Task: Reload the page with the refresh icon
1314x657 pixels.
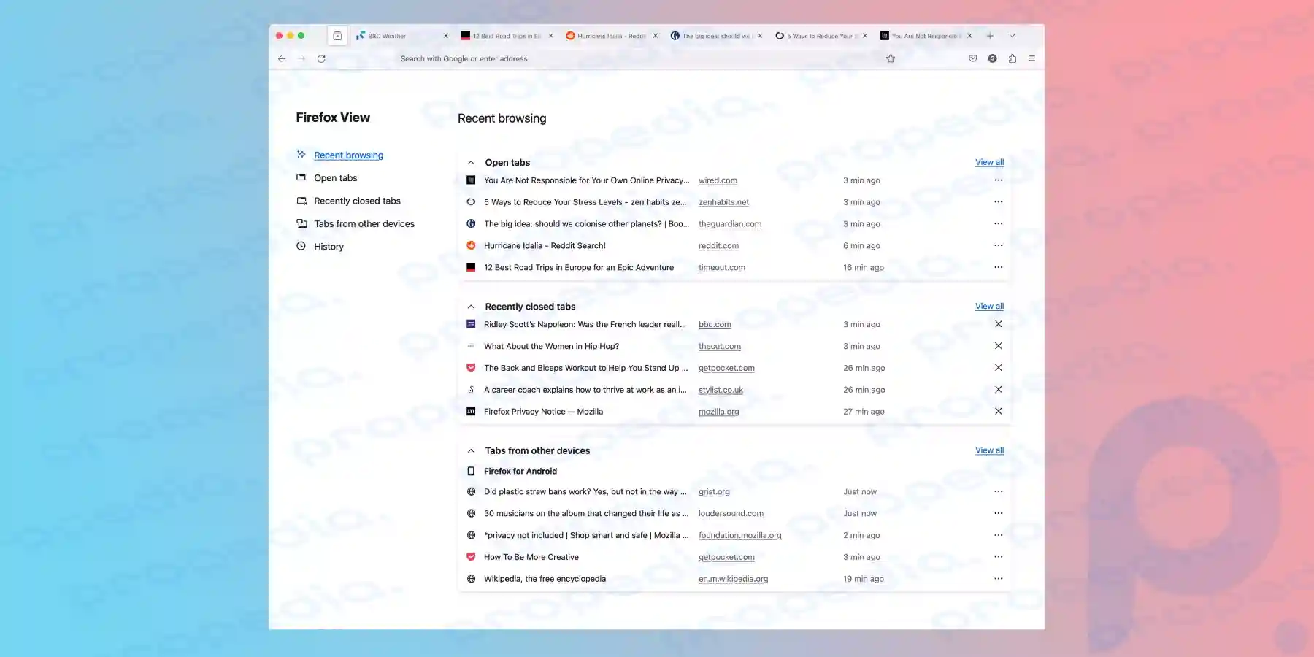Action: tap(321, 58)
